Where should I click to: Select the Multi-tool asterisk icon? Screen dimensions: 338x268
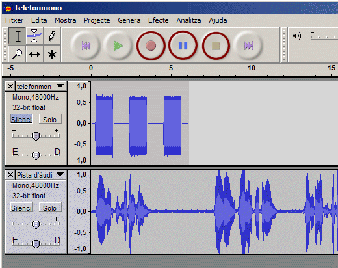click(52, 54)
